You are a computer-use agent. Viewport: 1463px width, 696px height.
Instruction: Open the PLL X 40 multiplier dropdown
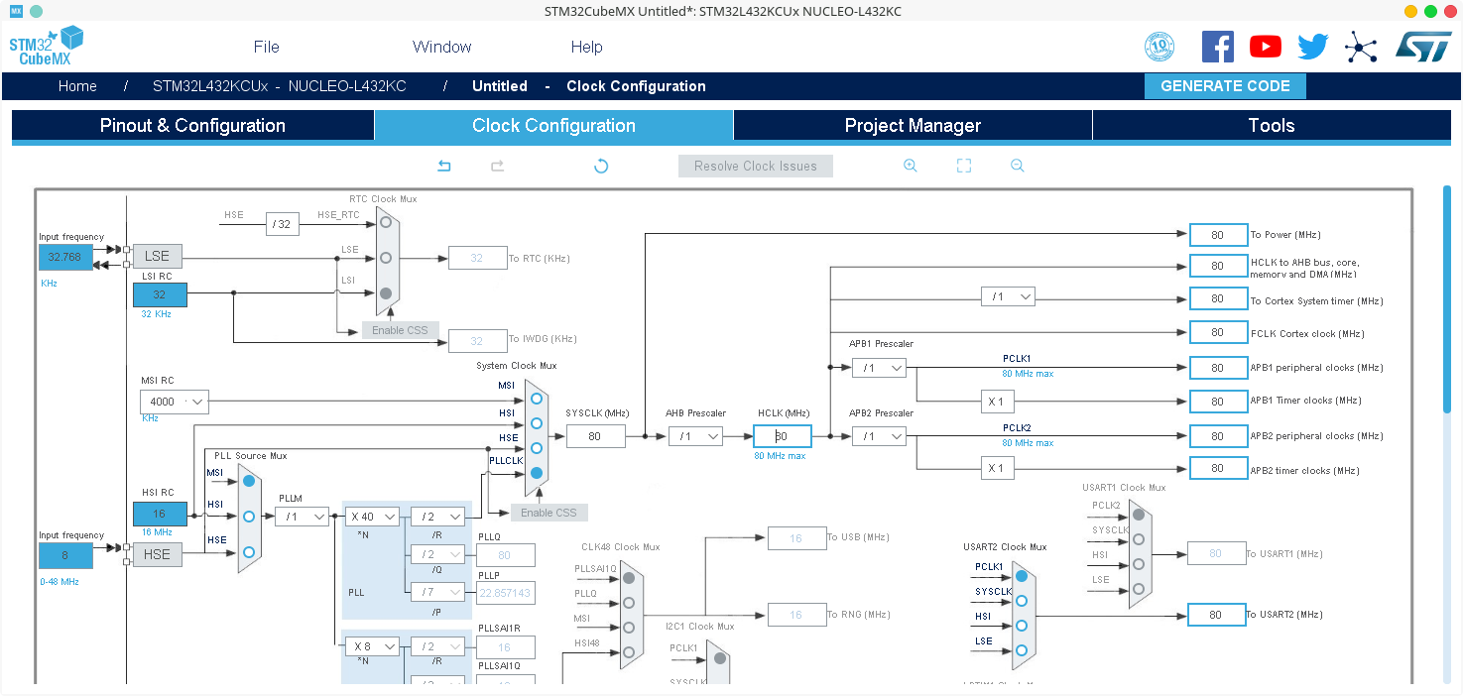click(372, 517)
